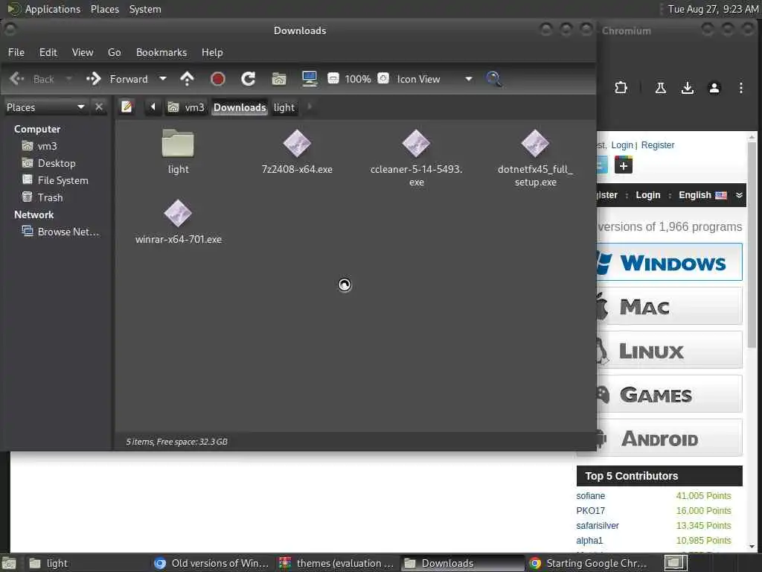762x572 pixels.
Task: Click the plus share icon on webpage
Action: click(624, 165)
